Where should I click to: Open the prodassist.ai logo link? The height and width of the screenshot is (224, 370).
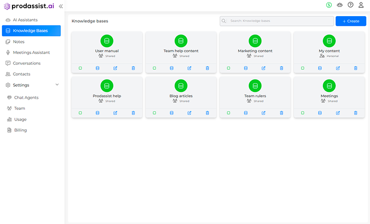30,6
